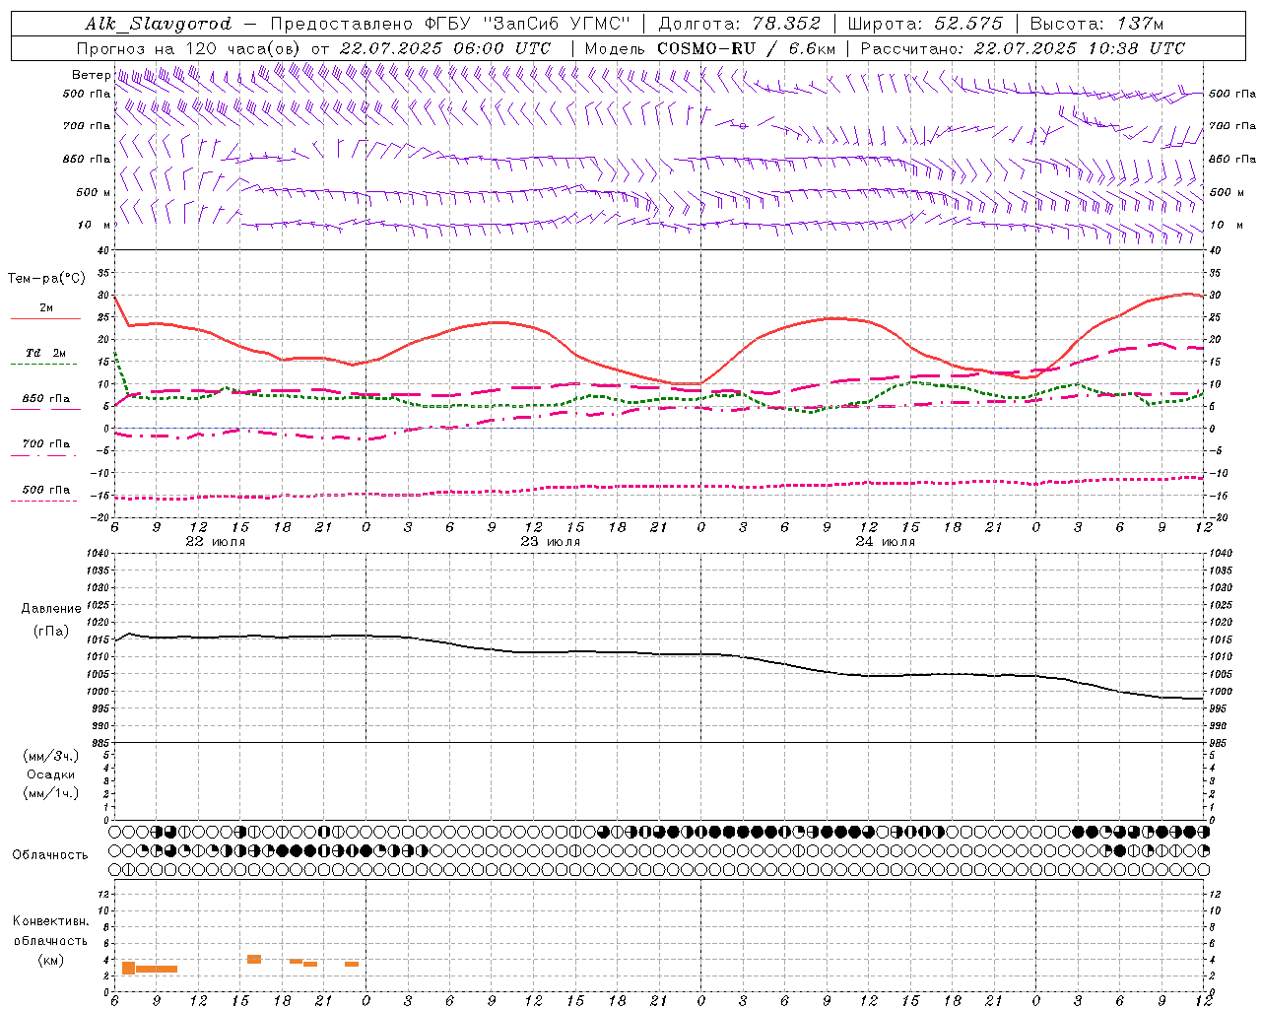This screenshot has width=1261, height=1009.
Task: Click the 'Ветер' wind section label
Action: (x=91, y=75)
